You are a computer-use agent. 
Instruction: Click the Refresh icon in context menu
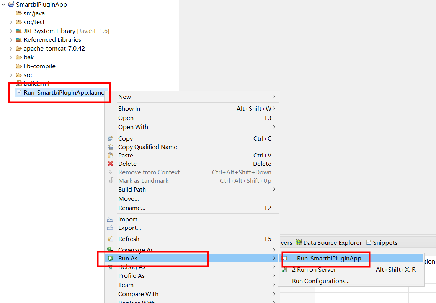point(110,239)
